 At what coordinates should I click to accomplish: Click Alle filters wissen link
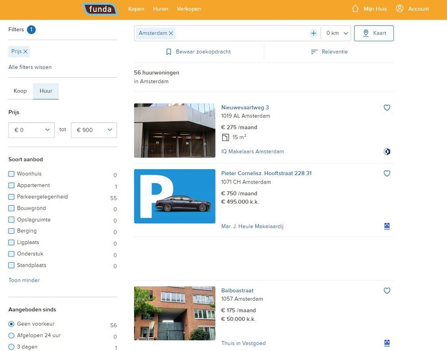point(30,67)
